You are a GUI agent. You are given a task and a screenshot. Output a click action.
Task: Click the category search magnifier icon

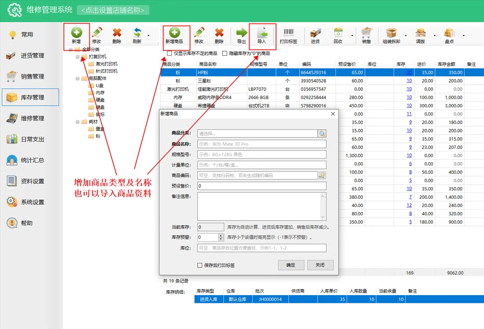click(322, 134)
